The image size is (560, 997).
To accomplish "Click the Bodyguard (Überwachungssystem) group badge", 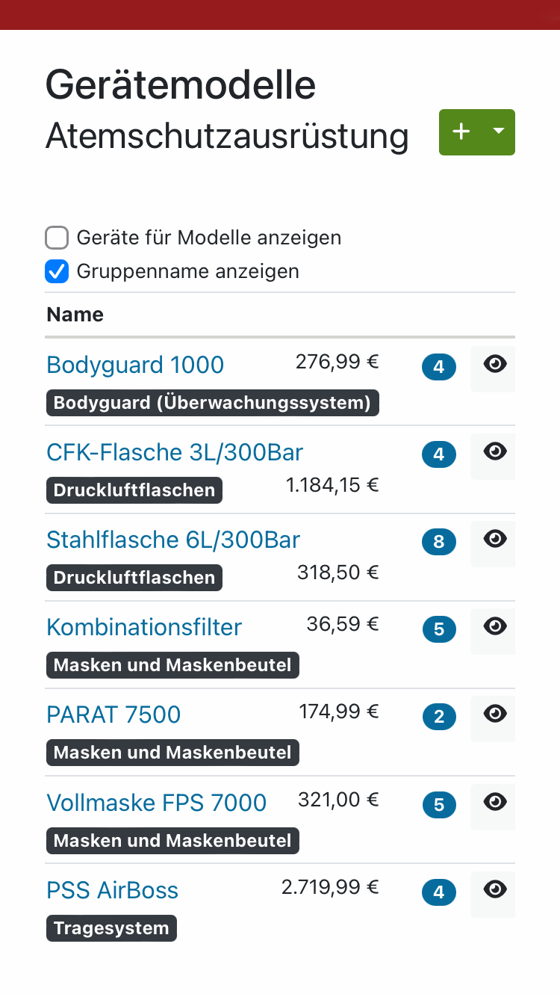I will (213, 403).
